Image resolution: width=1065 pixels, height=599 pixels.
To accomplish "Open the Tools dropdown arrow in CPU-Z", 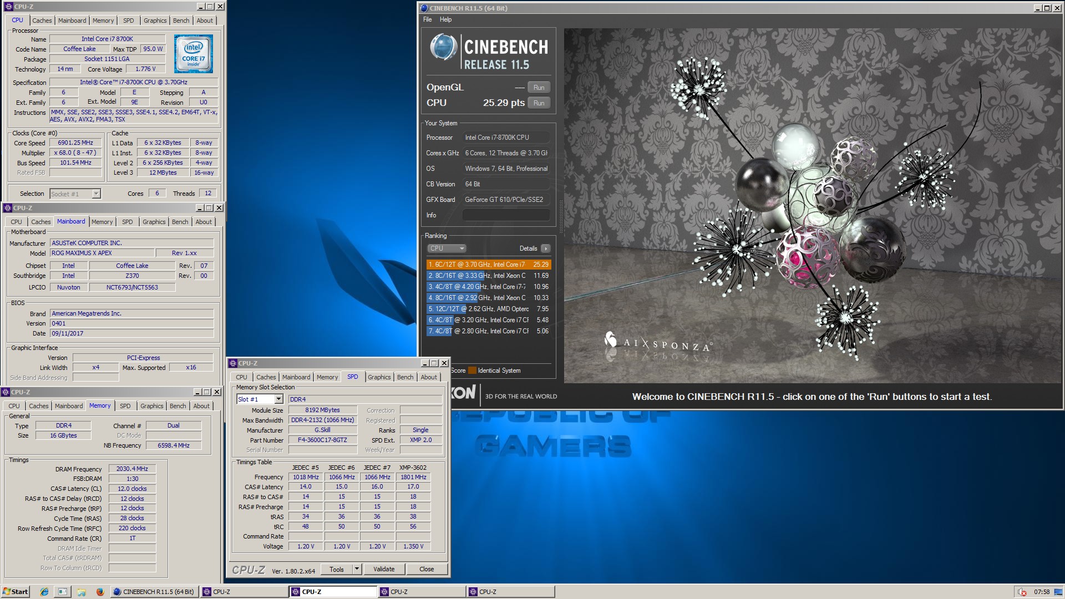I will (x=357, y=569).
